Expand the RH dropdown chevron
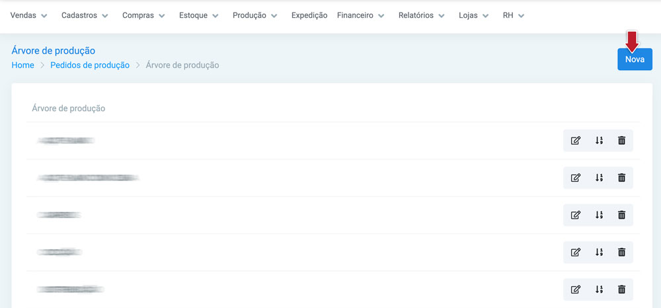The image size is (661, 308). 521,16
